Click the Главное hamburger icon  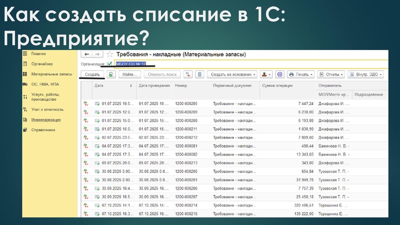(x=24, y=53)
